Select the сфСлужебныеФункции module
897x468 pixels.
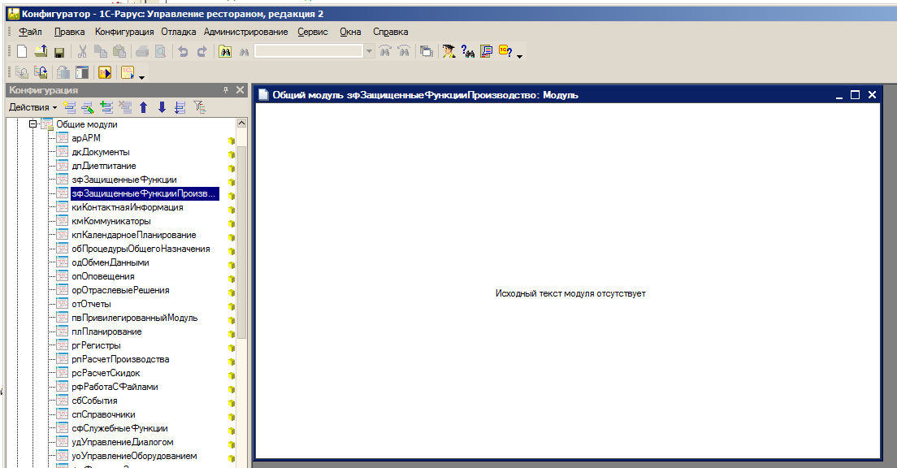[x=119, y=428]
